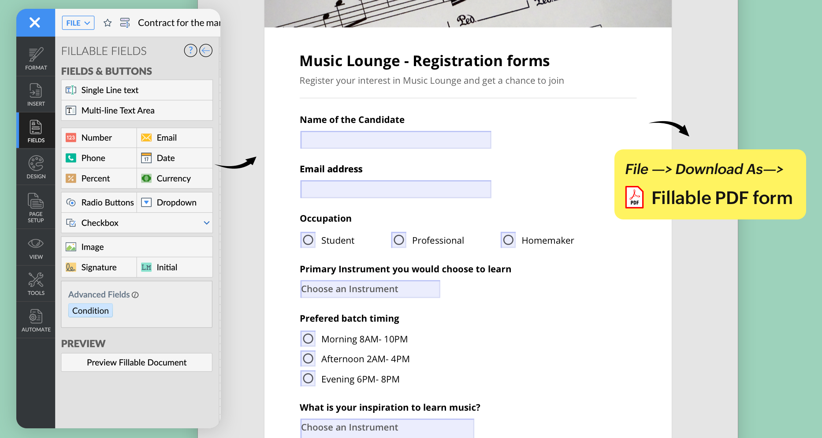Add an Email field
822x438 pixels.
175,137
